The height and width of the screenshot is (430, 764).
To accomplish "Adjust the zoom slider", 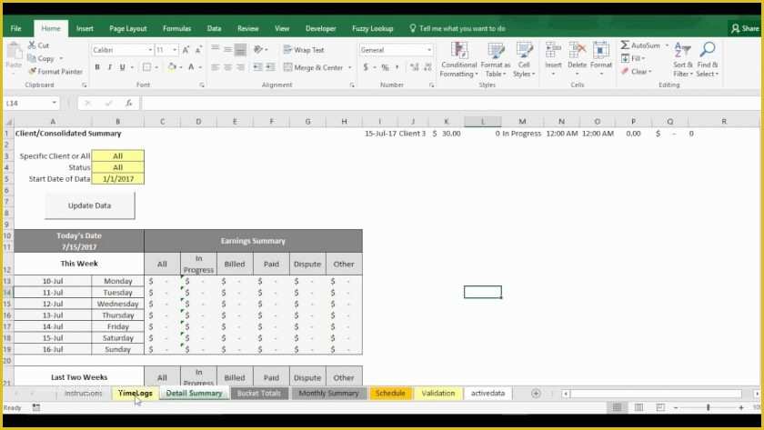I will click(x=708, y=407).
